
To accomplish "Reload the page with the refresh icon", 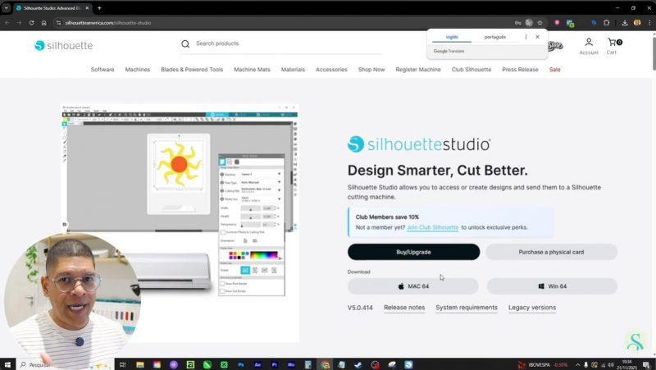I will coord(31,23).
